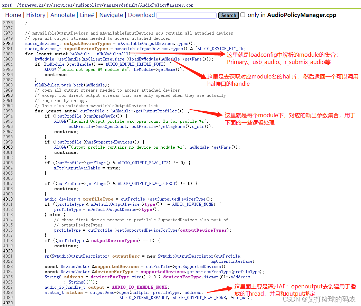This screenshot has height=306, width=361.
Task: Download the AudioPolicyManager.cpp file
Action: (x=141, y=15)
